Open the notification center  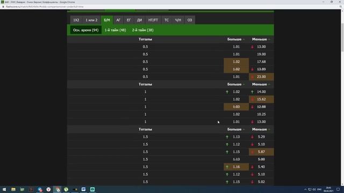point(338,189)
